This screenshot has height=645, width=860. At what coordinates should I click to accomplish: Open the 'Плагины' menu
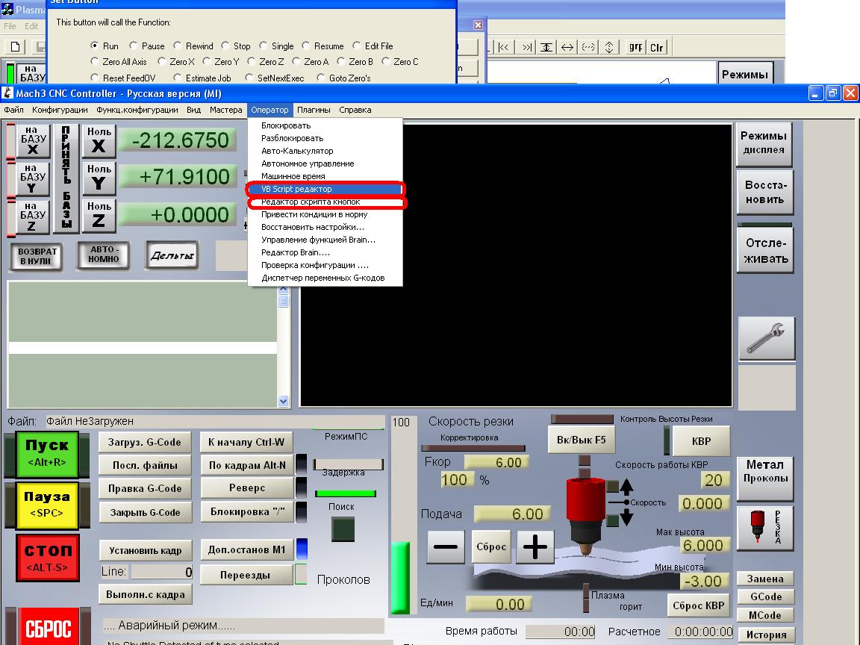tap(314, 110)
